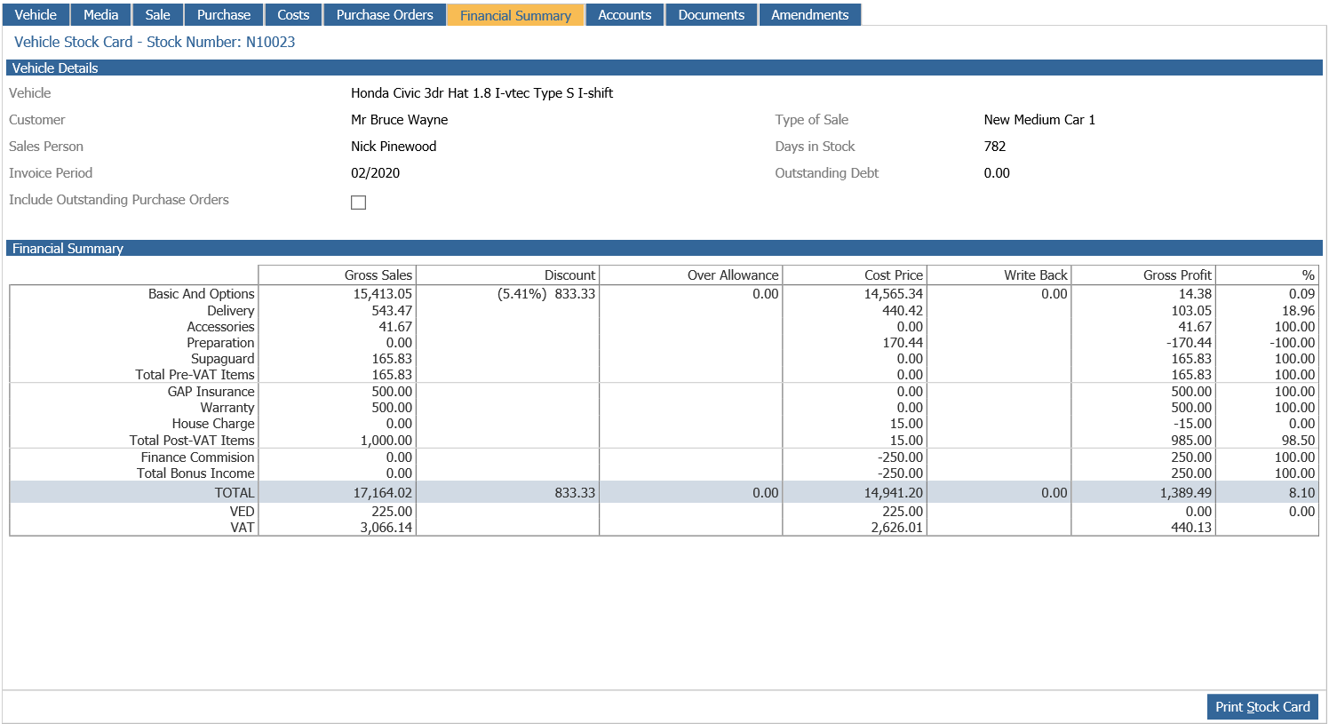Screen dimensions: 1329x724
Task: Select the Costs tab
Action: pos(293,15)
